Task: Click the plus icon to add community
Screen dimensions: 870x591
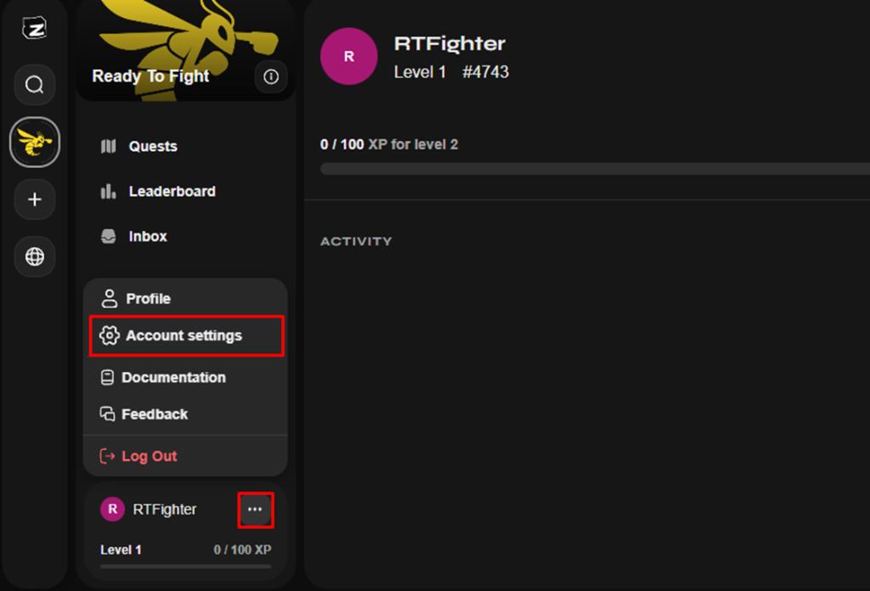Action: (x=34, y=199)
